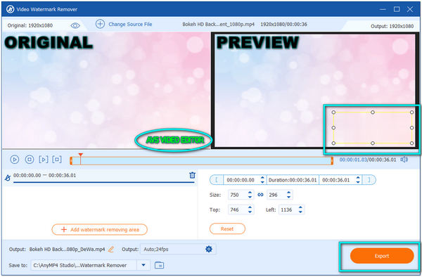Click the end time field 00:00:36.01
Viewport: 422px width, 277px height.
click(x=336, y=180)
